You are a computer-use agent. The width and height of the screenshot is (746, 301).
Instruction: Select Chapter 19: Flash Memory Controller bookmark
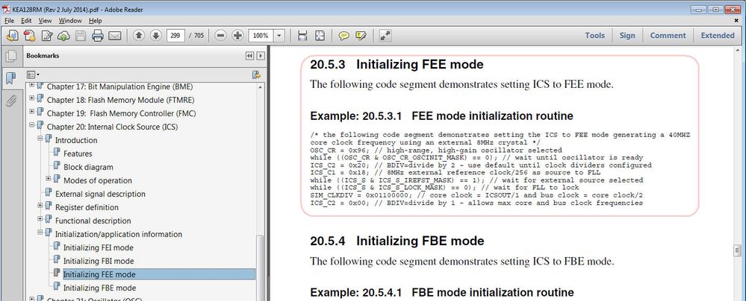[x=121, y=113]
